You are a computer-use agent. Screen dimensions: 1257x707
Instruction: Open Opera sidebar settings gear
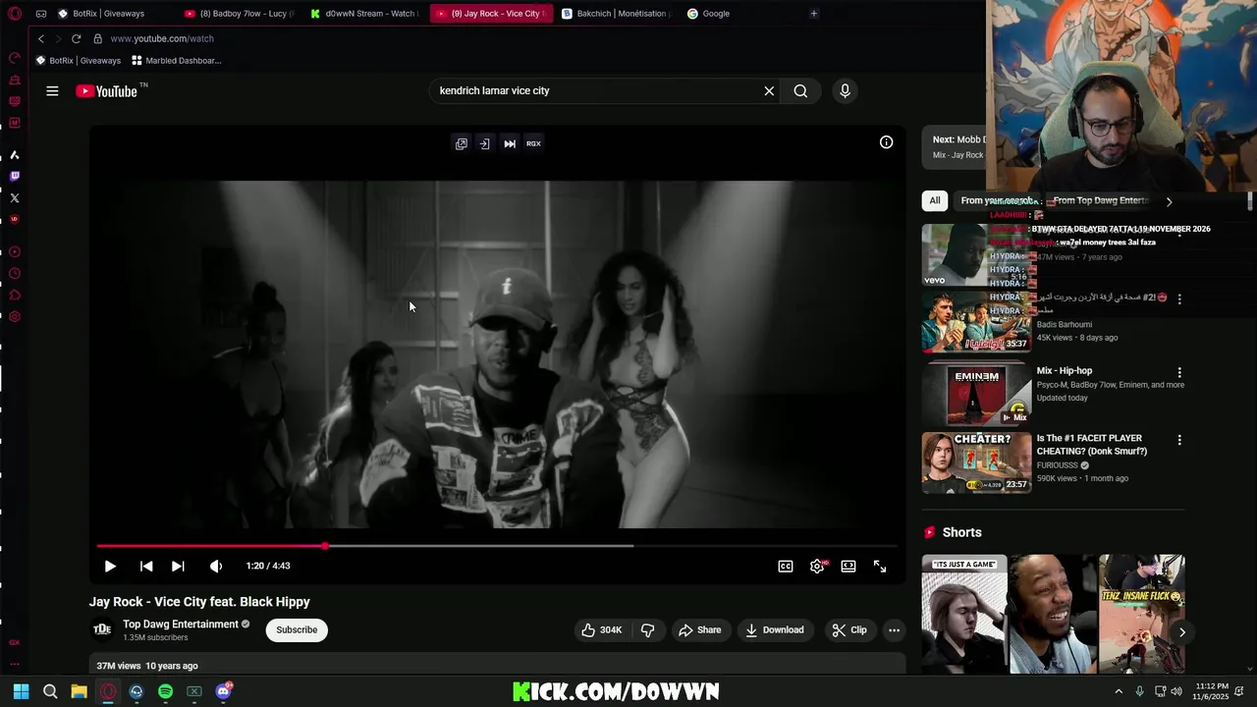[15, 317]
